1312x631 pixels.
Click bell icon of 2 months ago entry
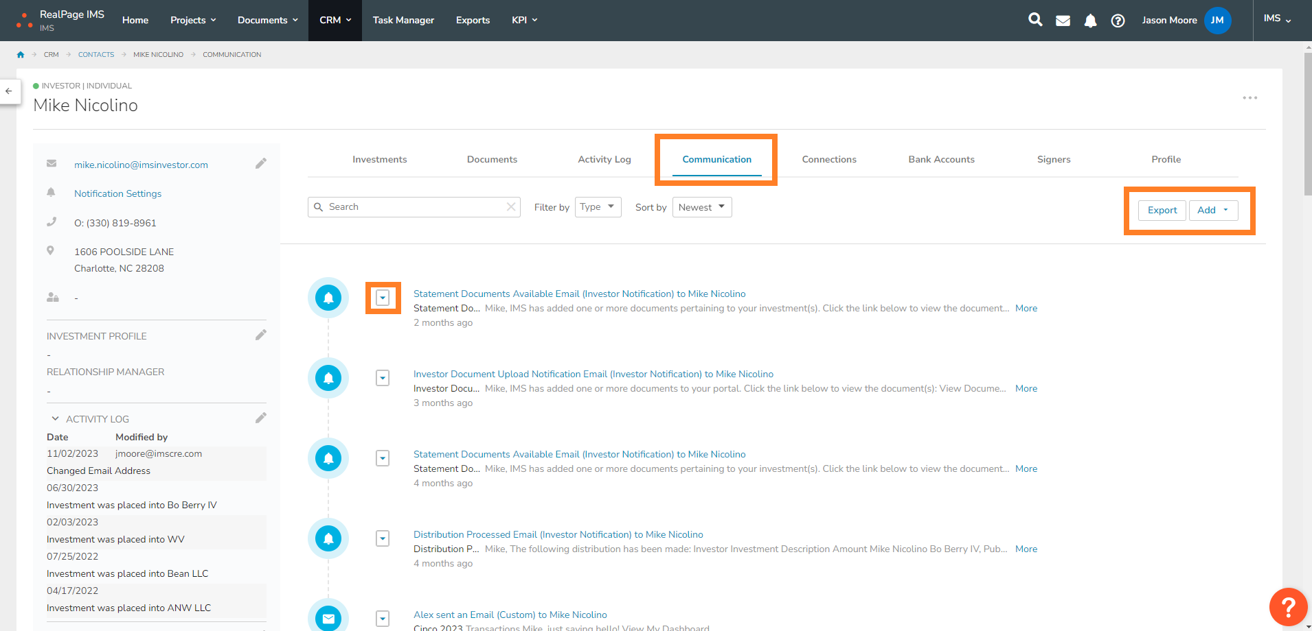click(x=328, y=298)
